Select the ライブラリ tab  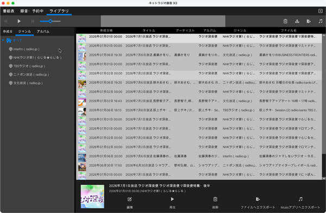[x=59, y=11]
